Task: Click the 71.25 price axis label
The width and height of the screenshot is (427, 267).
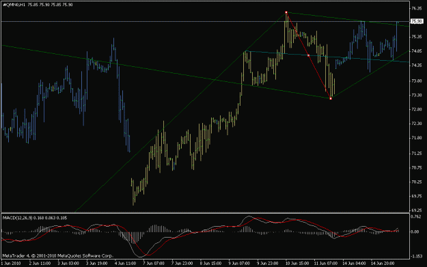Action: (417, 154)
